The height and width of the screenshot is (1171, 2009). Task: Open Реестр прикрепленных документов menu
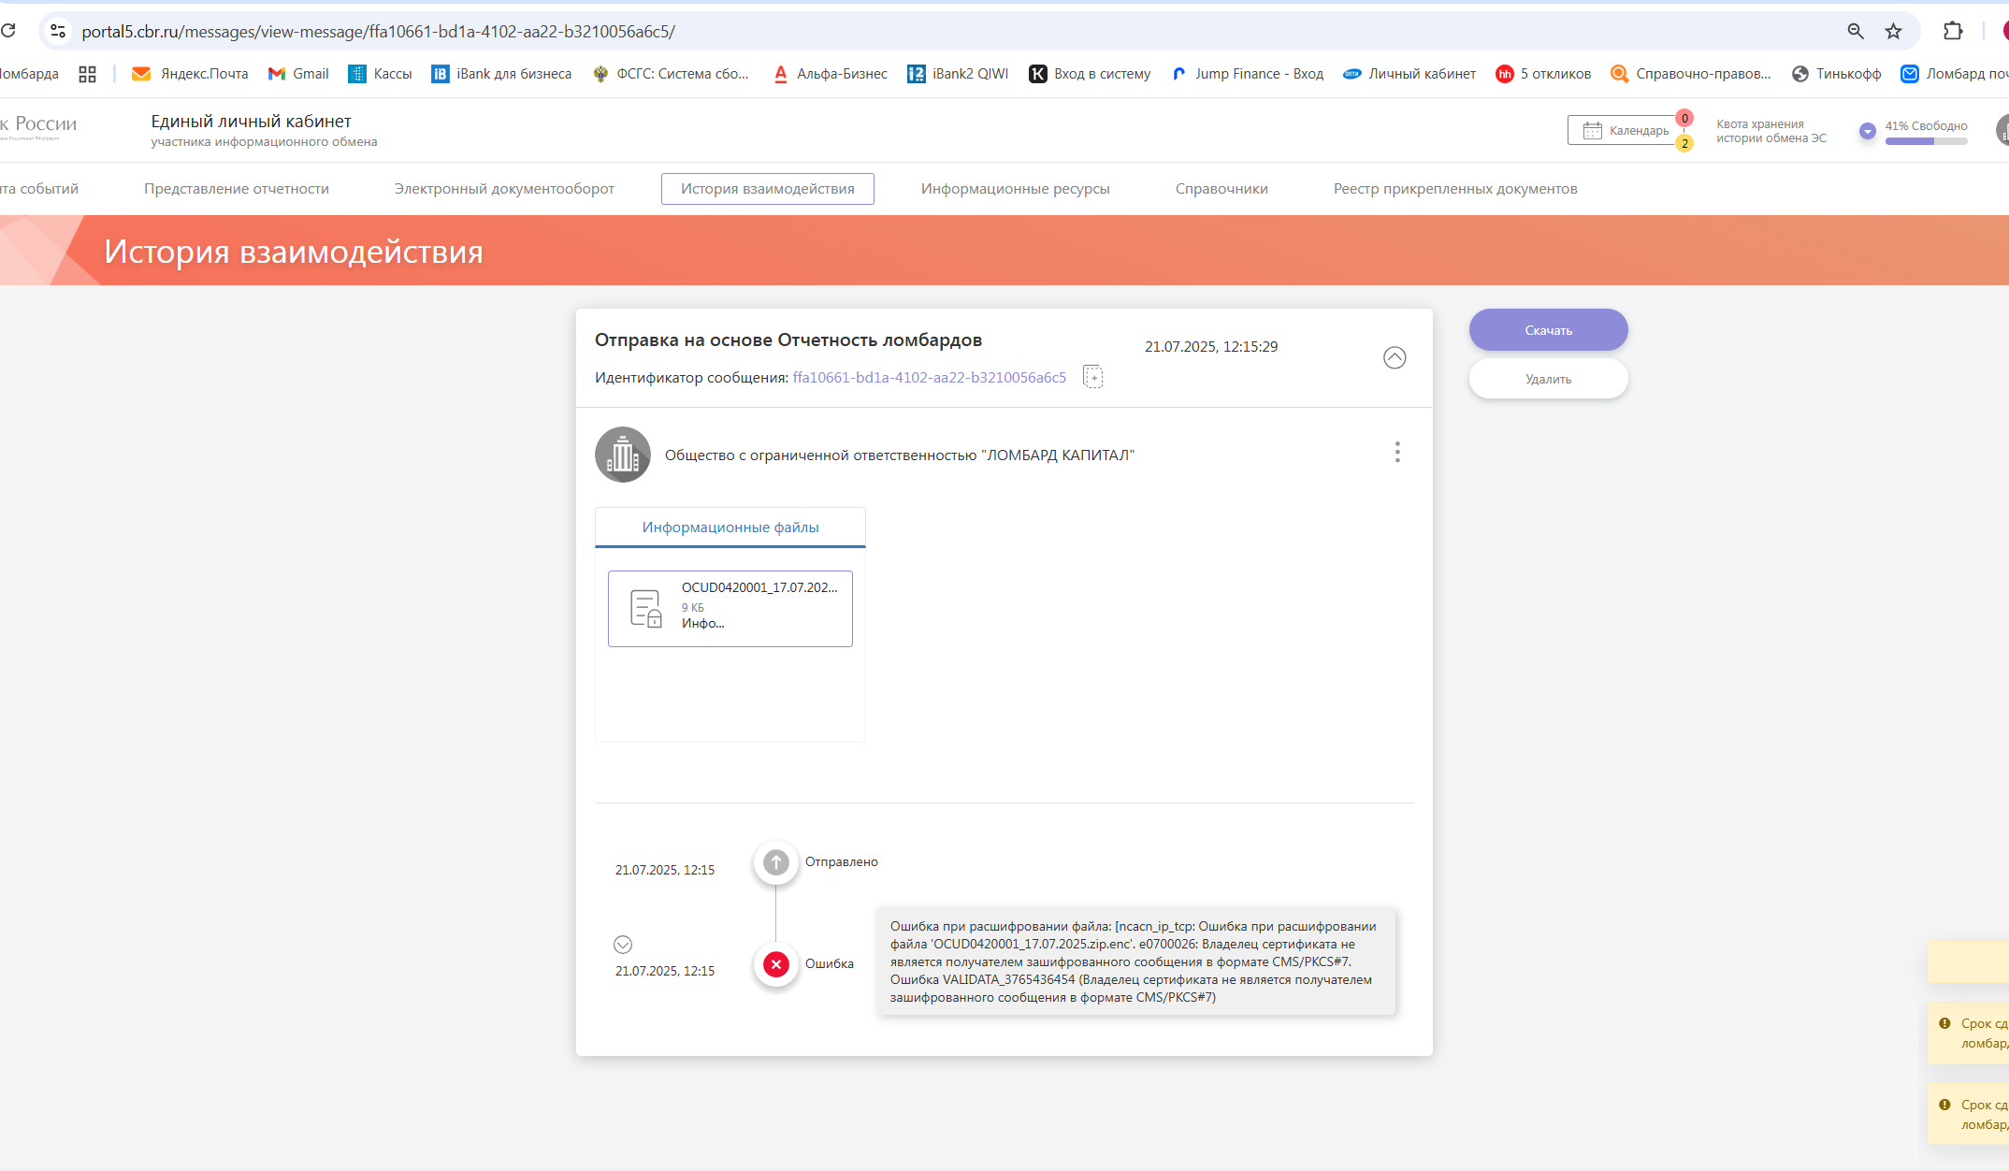[x=1455, y=189]
